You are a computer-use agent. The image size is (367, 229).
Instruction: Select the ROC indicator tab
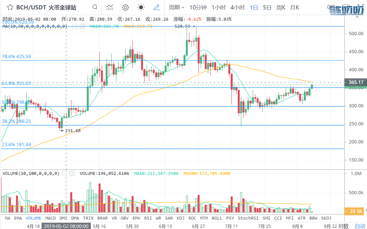192,218
